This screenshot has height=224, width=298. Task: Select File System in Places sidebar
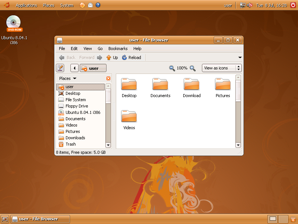click(x=80, y=100)
